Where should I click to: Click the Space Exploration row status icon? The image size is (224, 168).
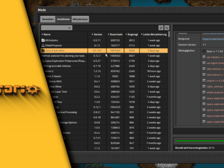pos(43,51)
